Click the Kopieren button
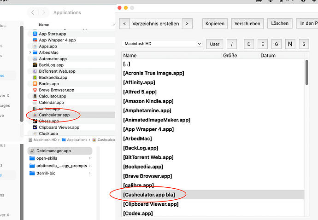Image resolution: width=318 pixels, height=220 pixels. pos(215,23)
